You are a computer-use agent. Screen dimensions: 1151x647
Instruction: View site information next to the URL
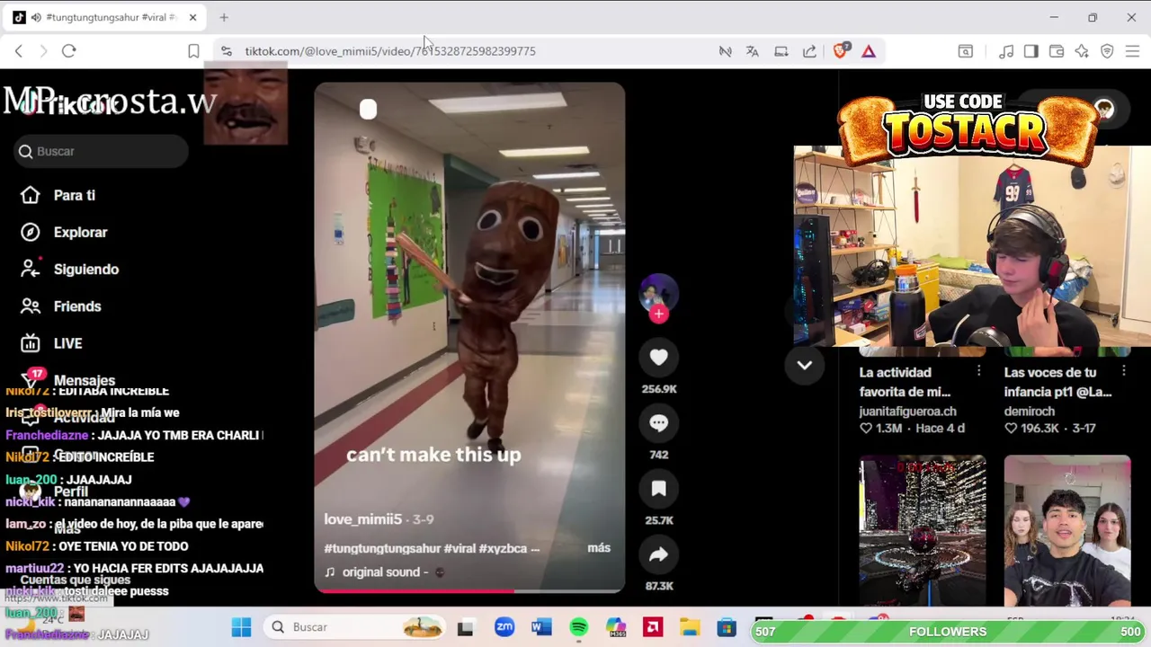click(x=226, y=51)
